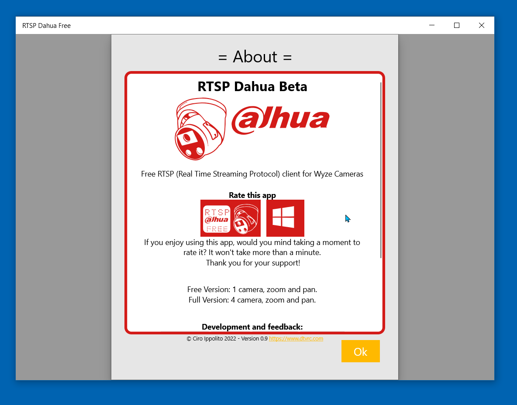Click the "RTSP Dahua Beta" heading
The height and width of the screenshot is (405, 517).
(x=252, y=87)
